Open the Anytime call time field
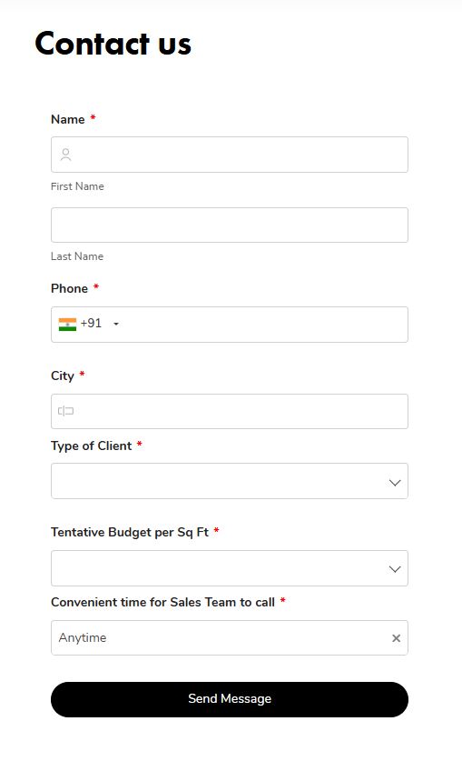 [221, 637]
